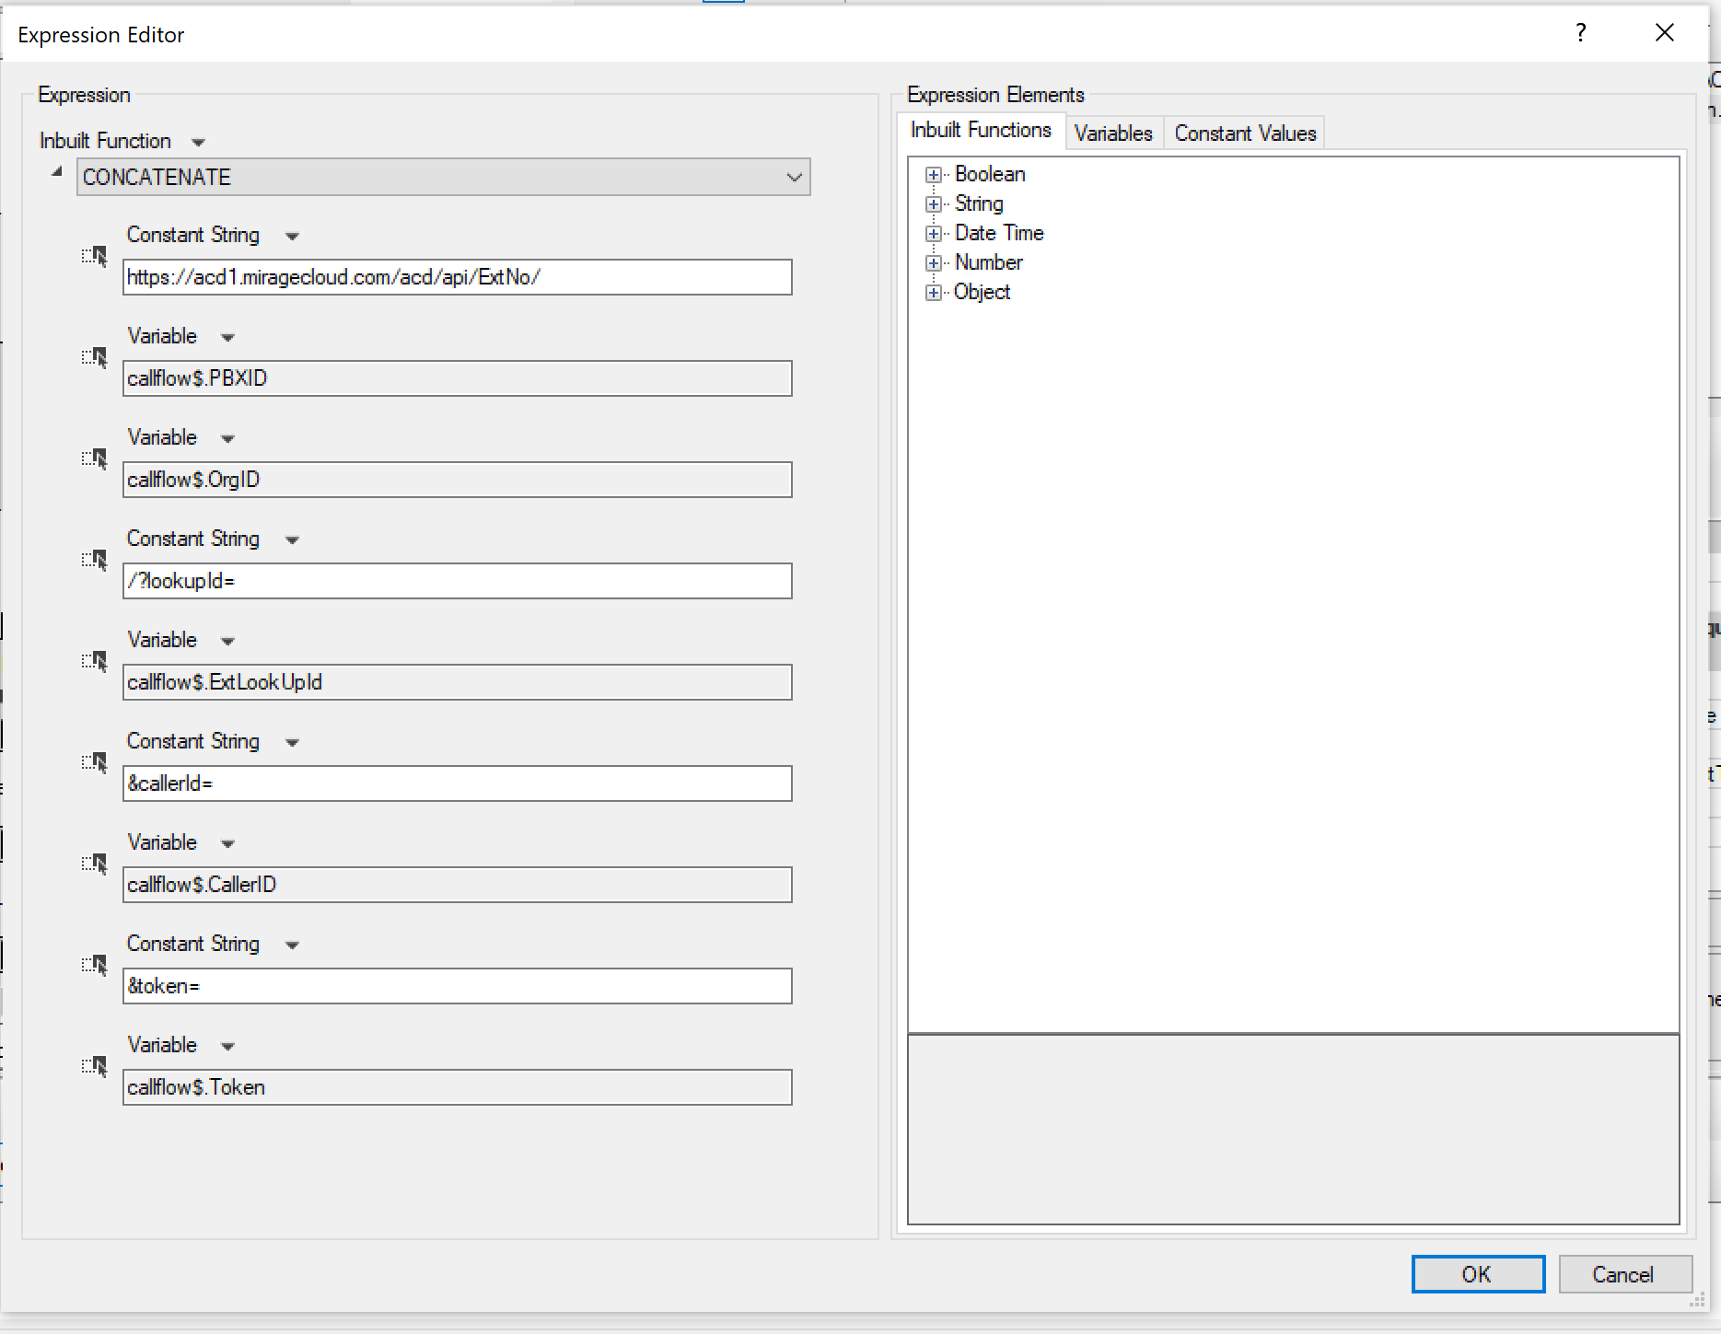This screenshot has height=1334, width=1721.
Task: Switch to the Variables tab
Action: point(1113,133)
